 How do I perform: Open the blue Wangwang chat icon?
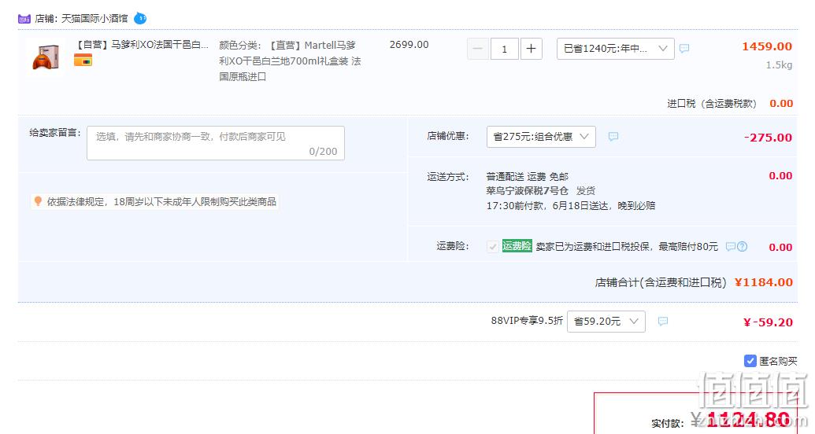tap(140, 18)
